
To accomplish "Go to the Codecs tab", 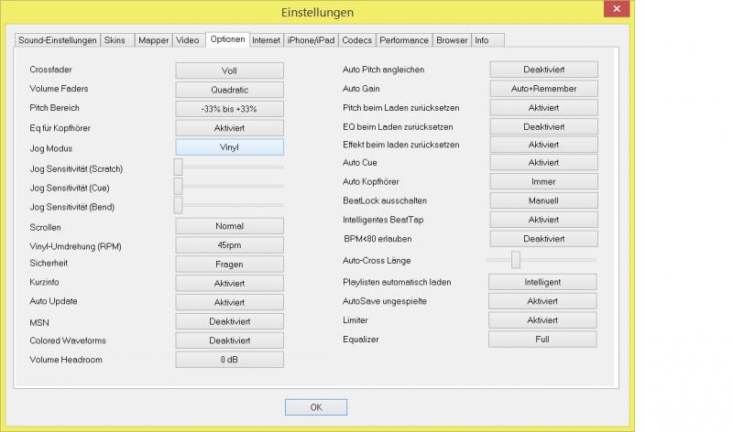I will click(x=356, y=40).
